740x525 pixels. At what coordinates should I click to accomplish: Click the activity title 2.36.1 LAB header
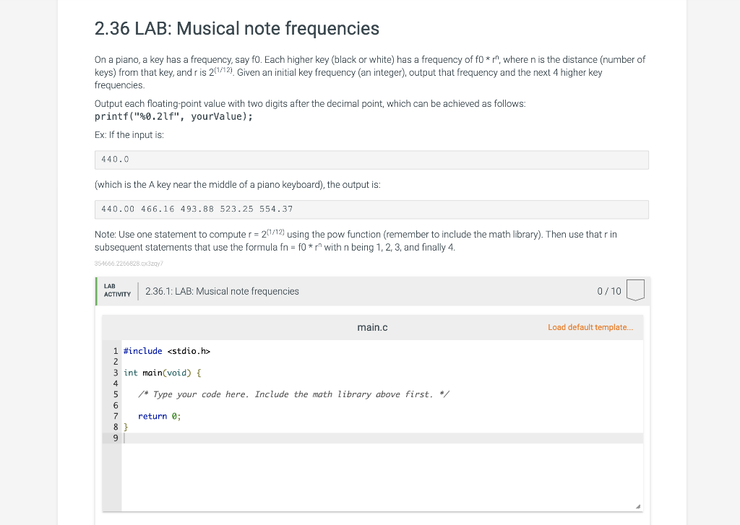pos(221,291)
